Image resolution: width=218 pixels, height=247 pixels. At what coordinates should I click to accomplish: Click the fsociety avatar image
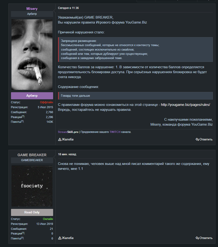32,186
